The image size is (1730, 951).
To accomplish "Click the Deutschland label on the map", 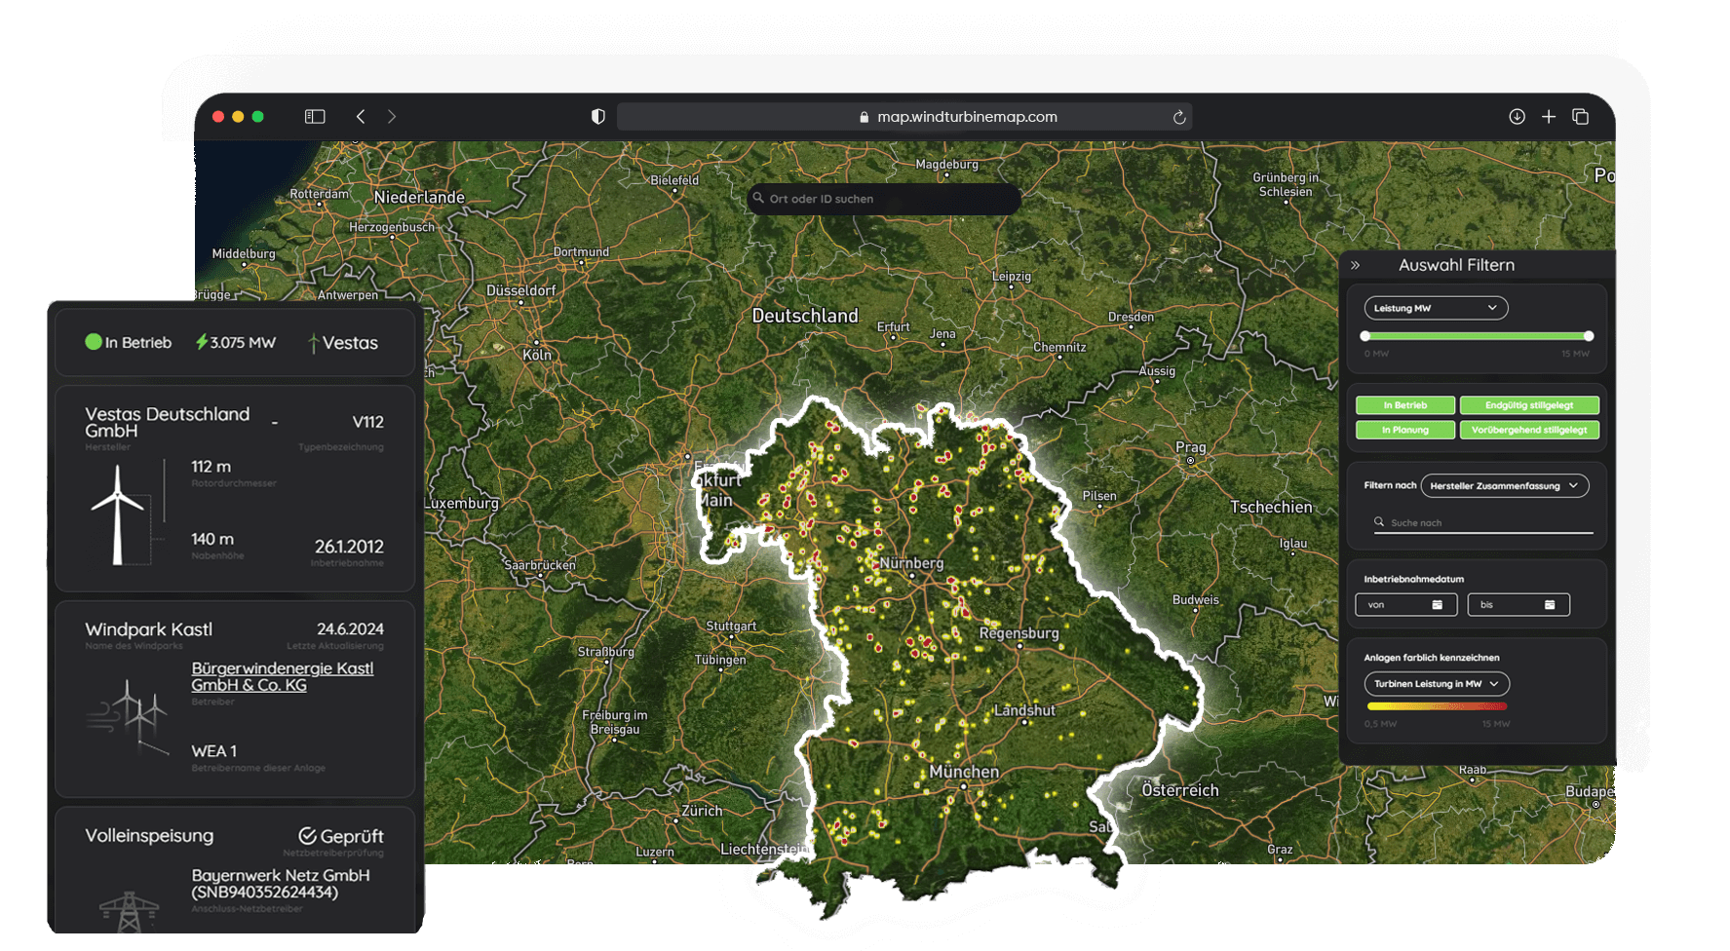I will (x=805, y=316).
